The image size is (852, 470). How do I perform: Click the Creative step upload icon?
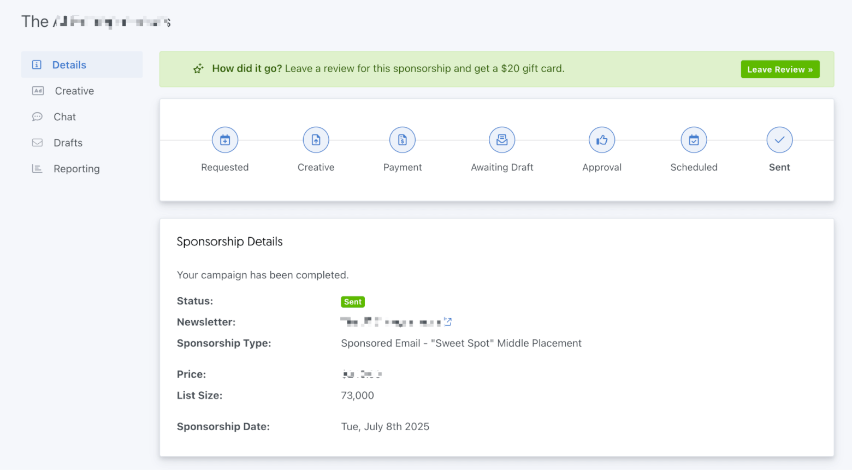pos(316,140)
